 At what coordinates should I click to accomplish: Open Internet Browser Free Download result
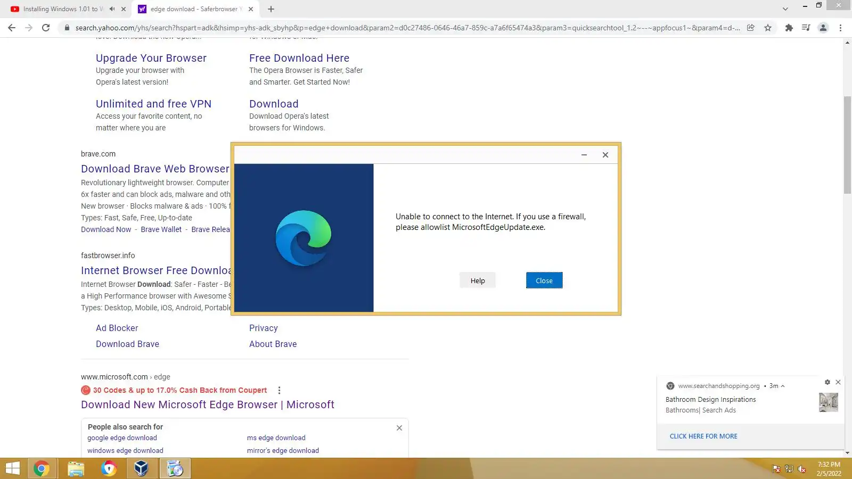coord(156,270)
